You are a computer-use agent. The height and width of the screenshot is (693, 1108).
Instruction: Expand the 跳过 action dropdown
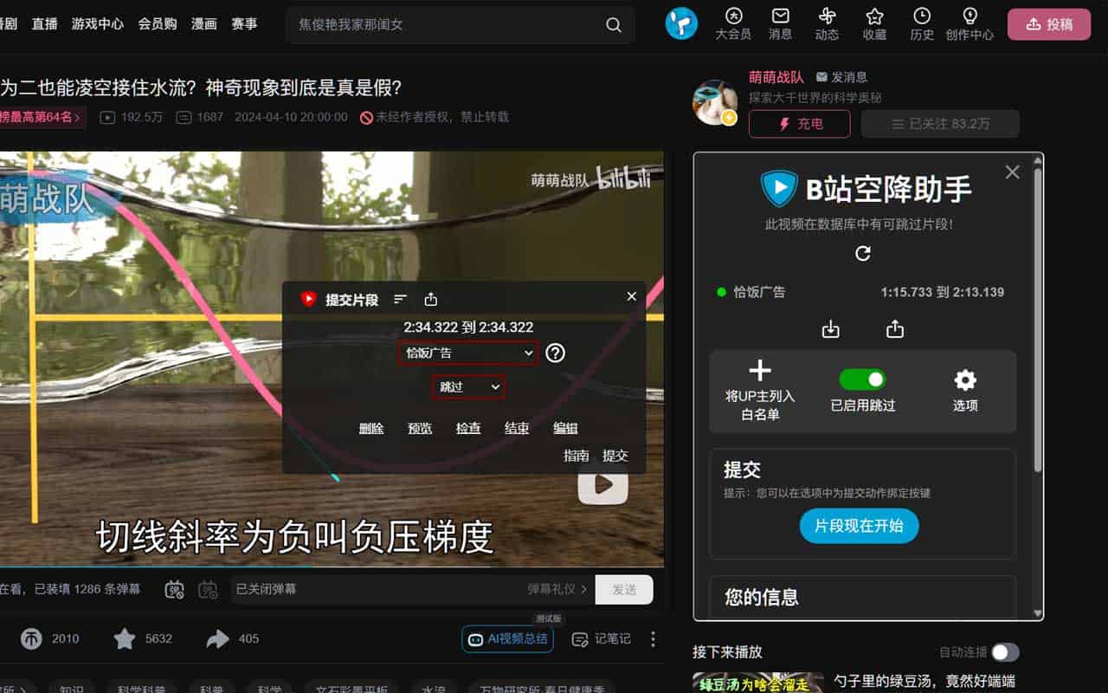pyautogui.click(x=468, y=387)
